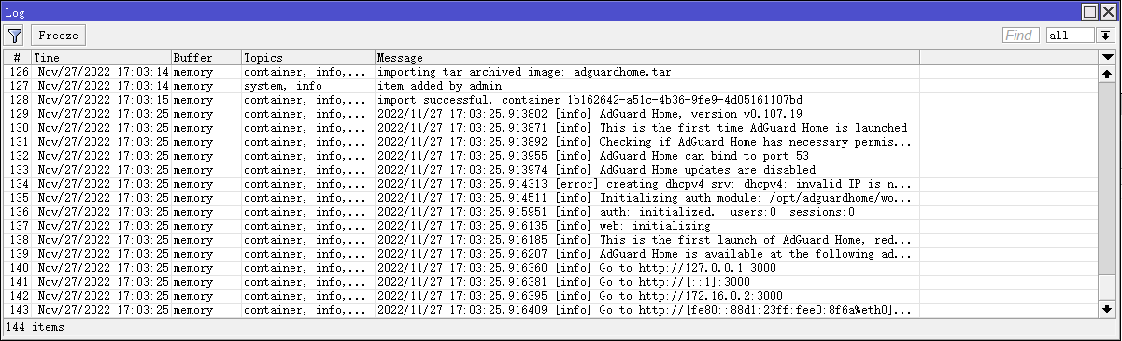
Task: Open the 'all' buffer dropdown arrow
Action: click(x=1106, y=36)
